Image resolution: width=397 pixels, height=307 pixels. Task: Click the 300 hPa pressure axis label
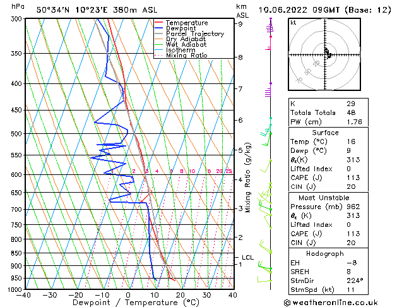point(18,19)
